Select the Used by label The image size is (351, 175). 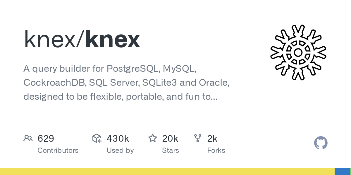[120, 150]
